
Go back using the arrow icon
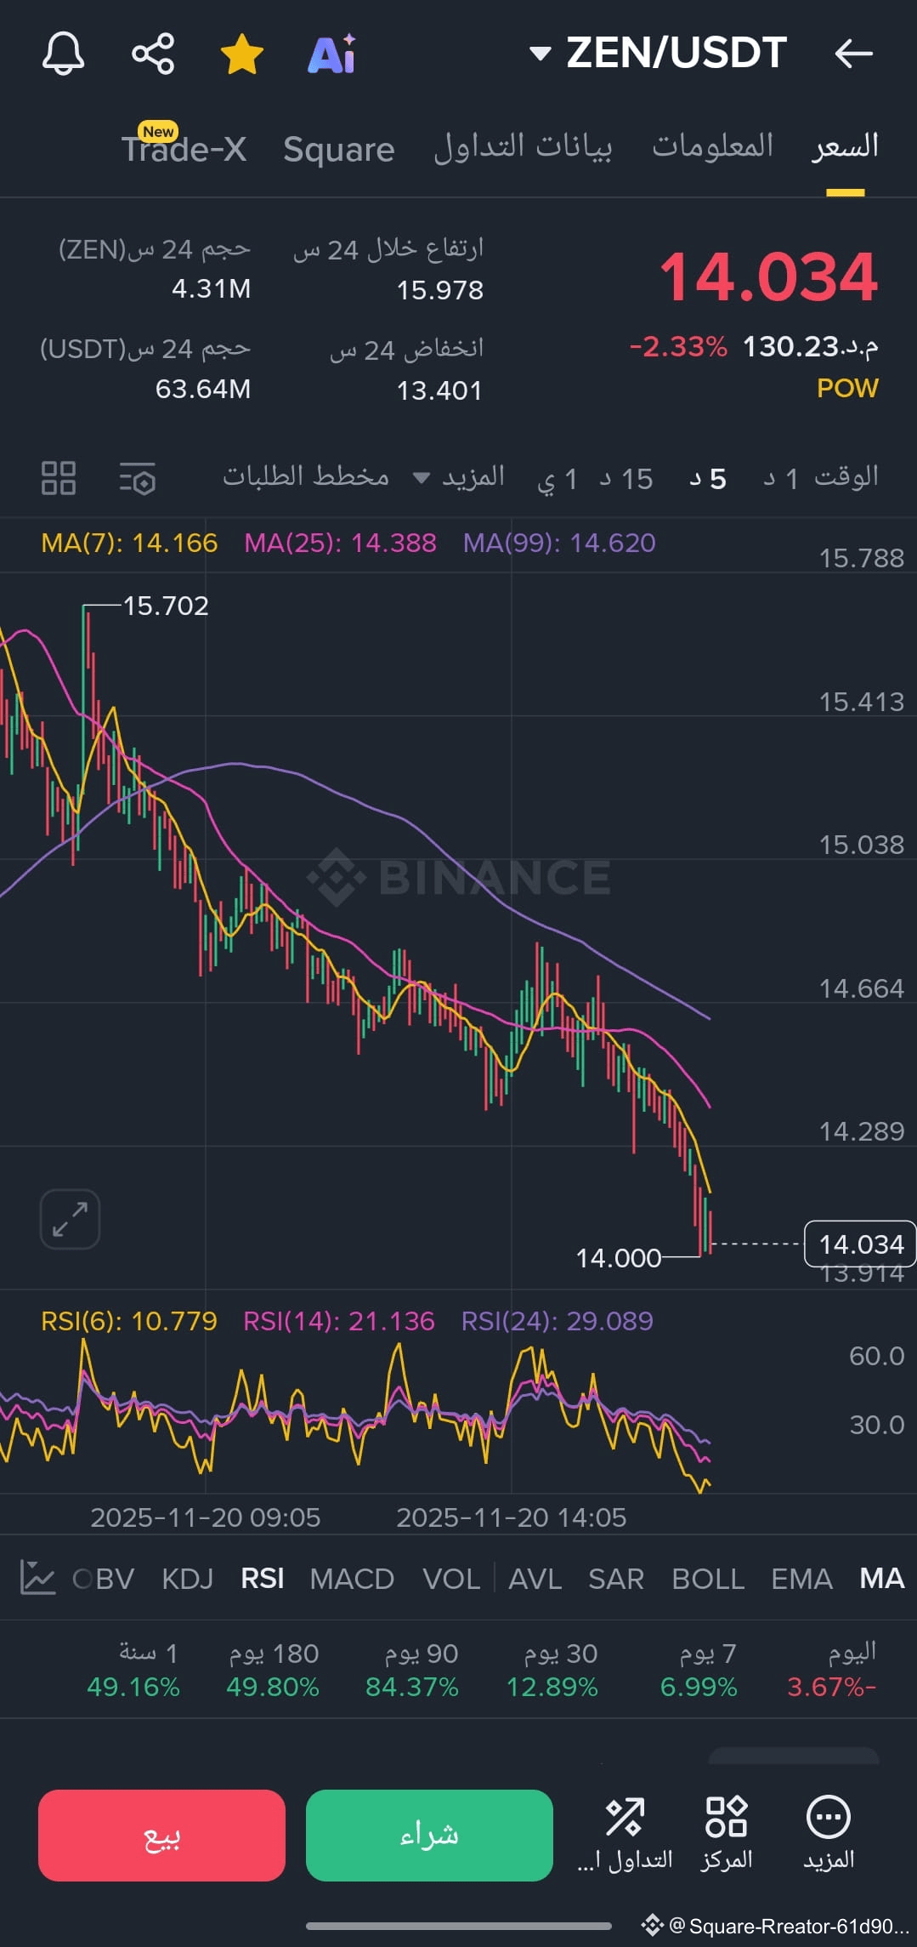pyautogui.click(x=853, y=54)
